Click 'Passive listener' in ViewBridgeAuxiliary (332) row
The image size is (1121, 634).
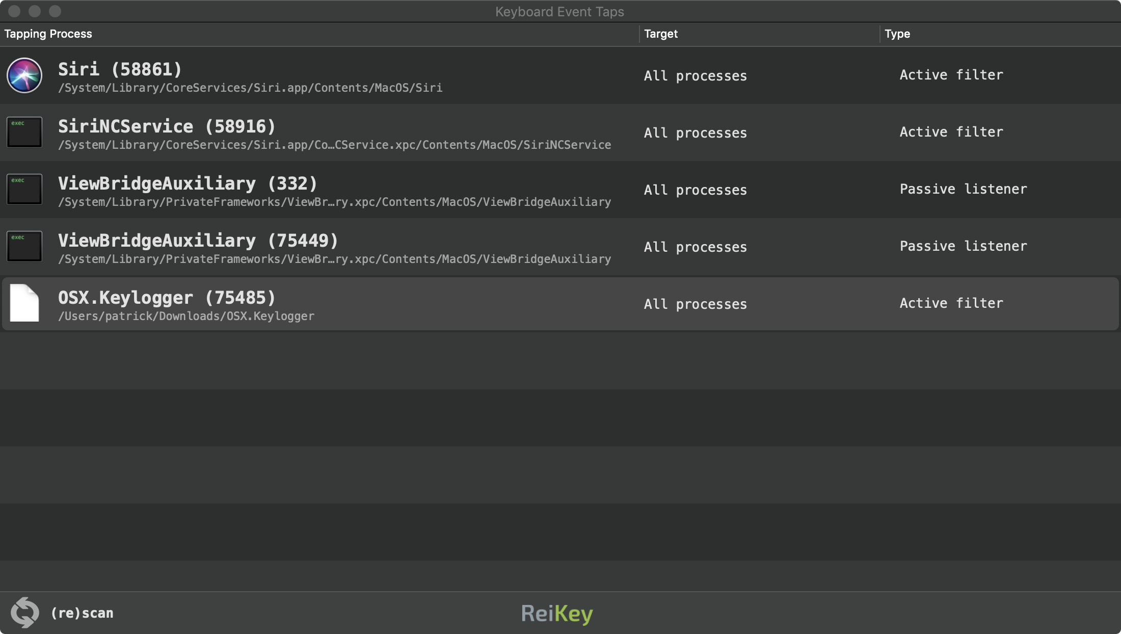[964, 189]
